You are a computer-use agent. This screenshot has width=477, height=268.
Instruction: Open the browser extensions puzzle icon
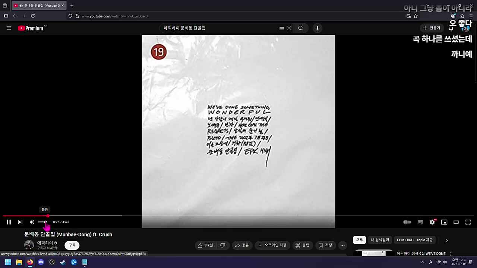click(462, 16)
